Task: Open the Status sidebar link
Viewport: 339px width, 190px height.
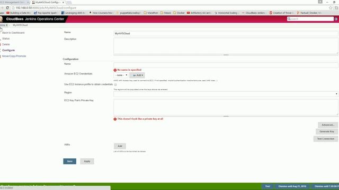Action: point(6,39)
